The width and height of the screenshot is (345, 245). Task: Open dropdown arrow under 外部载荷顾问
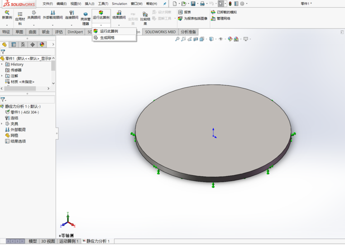click(x=53, y=25)
